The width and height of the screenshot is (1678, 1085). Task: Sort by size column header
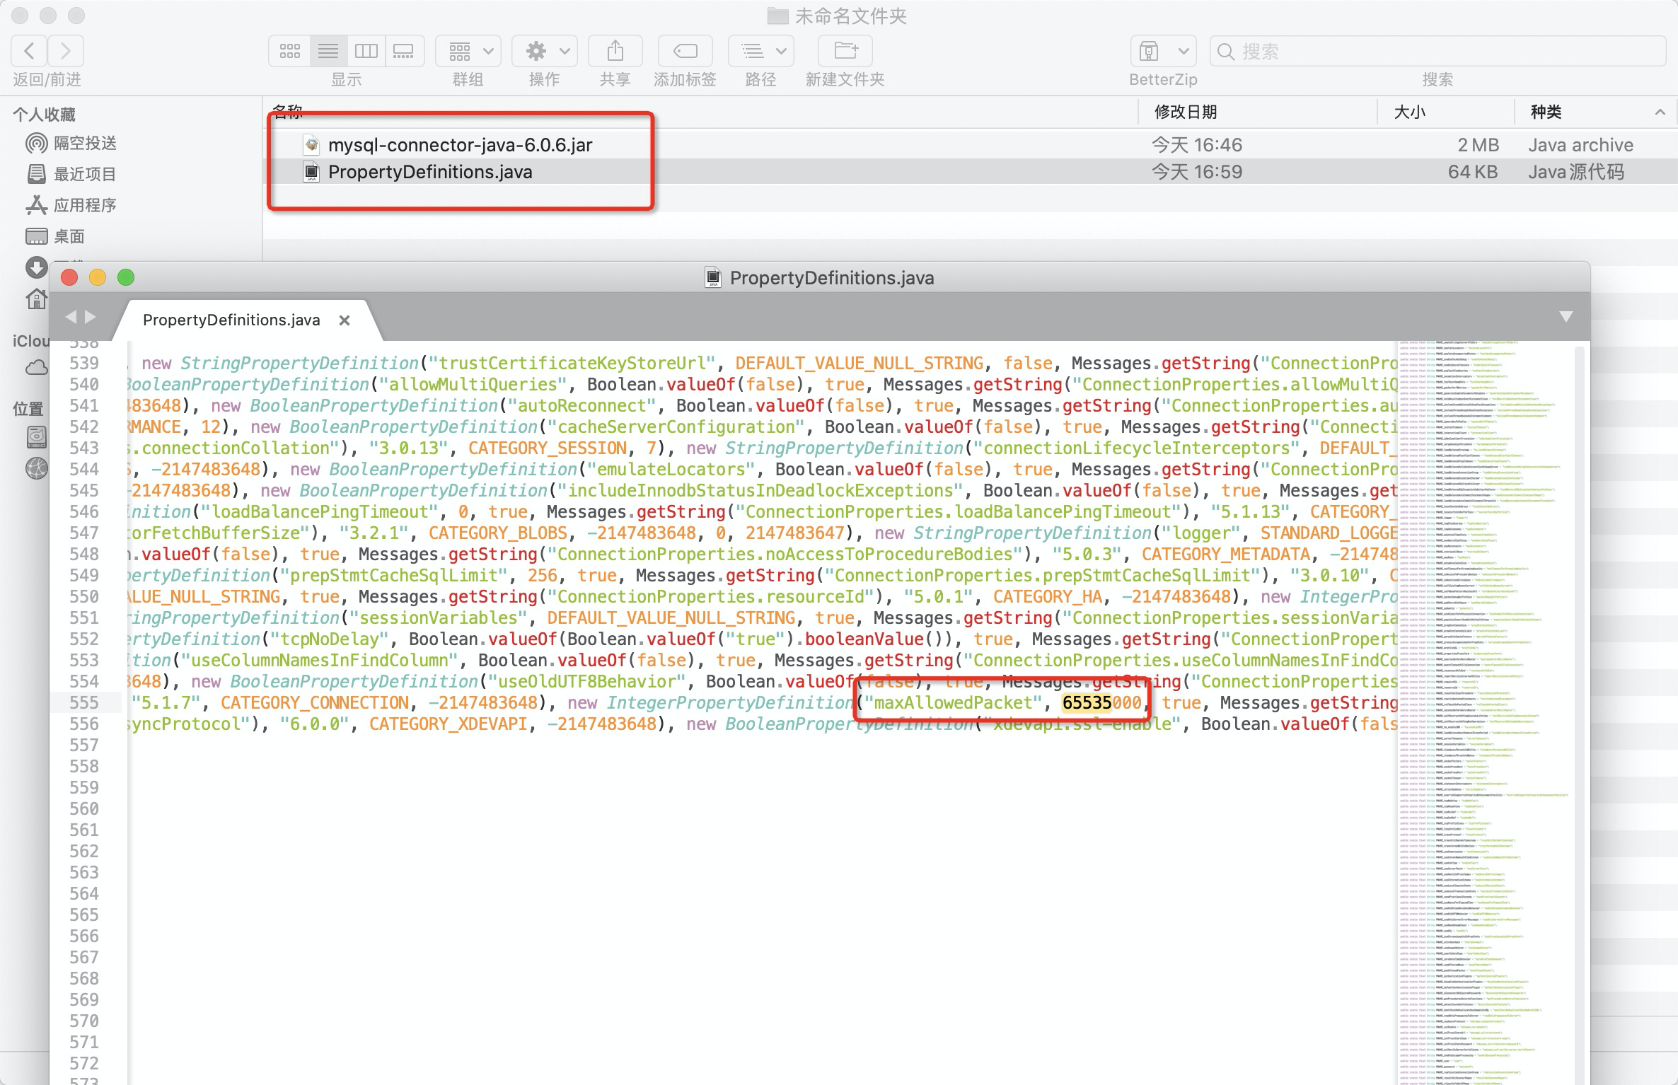[1409, 112]
